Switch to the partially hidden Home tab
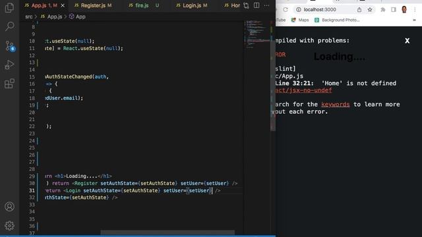Viewport: 422px width, 237px height. point(232,5)
